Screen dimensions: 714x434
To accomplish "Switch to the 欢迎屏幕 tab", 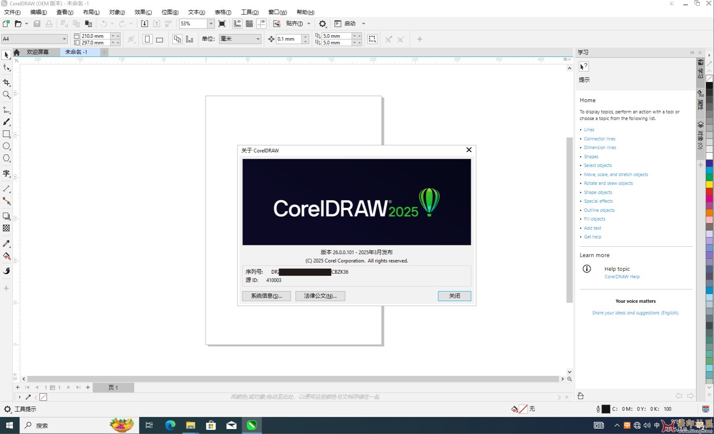I will 37,52.
